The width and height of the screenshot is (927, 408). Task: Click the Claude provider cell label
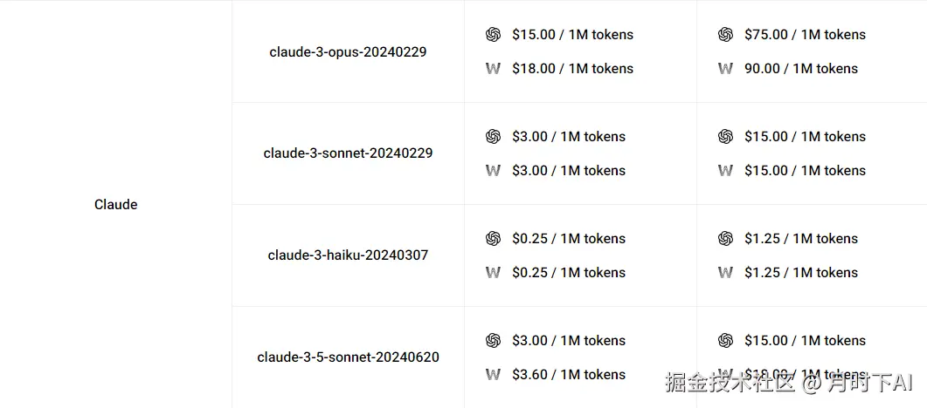point(116,205)
